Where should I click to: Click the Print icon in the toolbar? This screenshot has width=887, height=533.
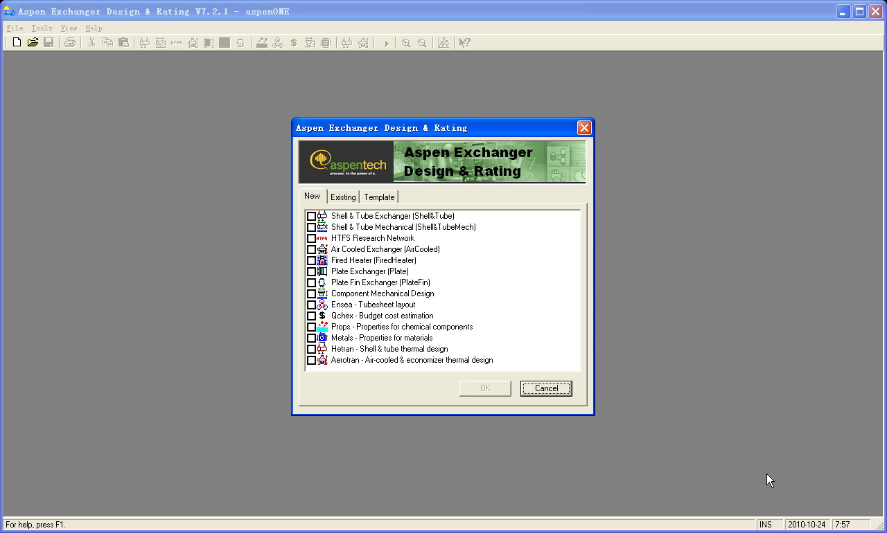point(69,43)
